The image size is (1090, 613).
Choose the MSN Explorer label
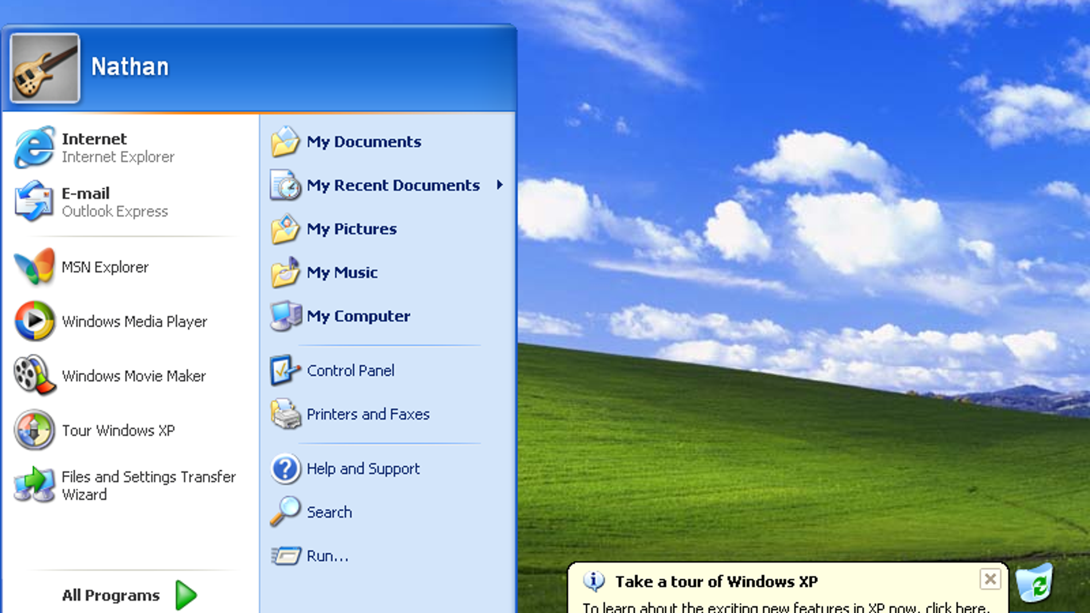click(x=105, y=267)
